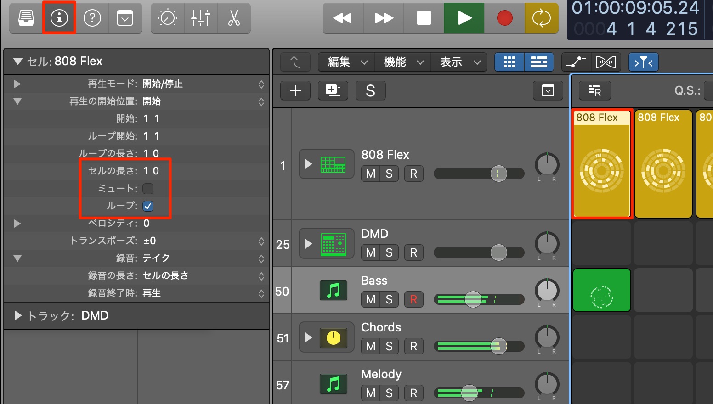Mute the Chords track

point(371,346)
